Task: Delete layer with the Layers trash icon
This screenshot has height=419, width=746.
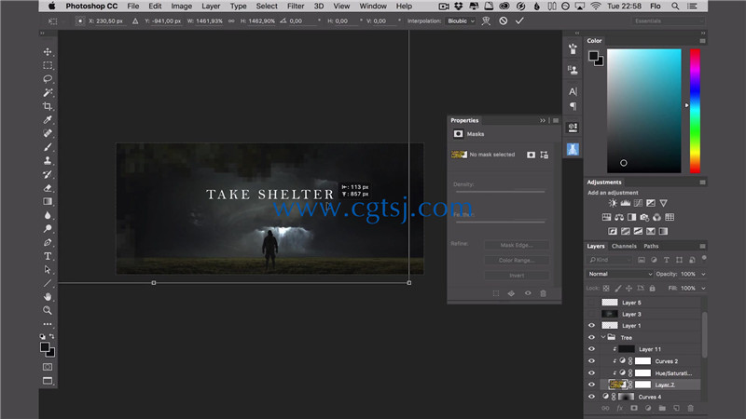Action: 690,408
